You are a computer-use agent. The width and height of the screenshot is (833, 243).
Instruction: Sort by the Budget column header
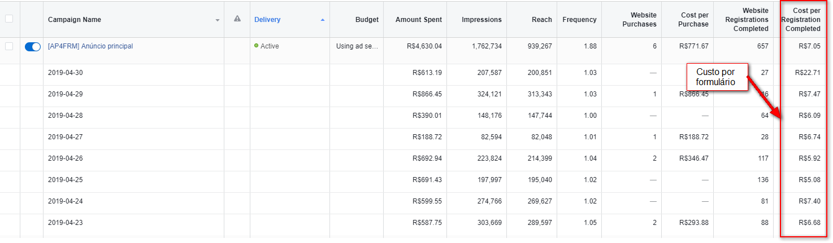[x=367, y=20]
